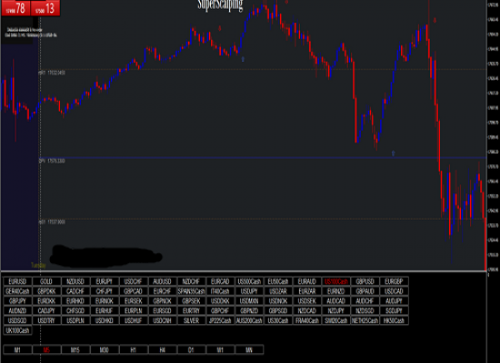
Task: Select the highlighted US100Cash symbol button
Action: [x=336, y=281]
